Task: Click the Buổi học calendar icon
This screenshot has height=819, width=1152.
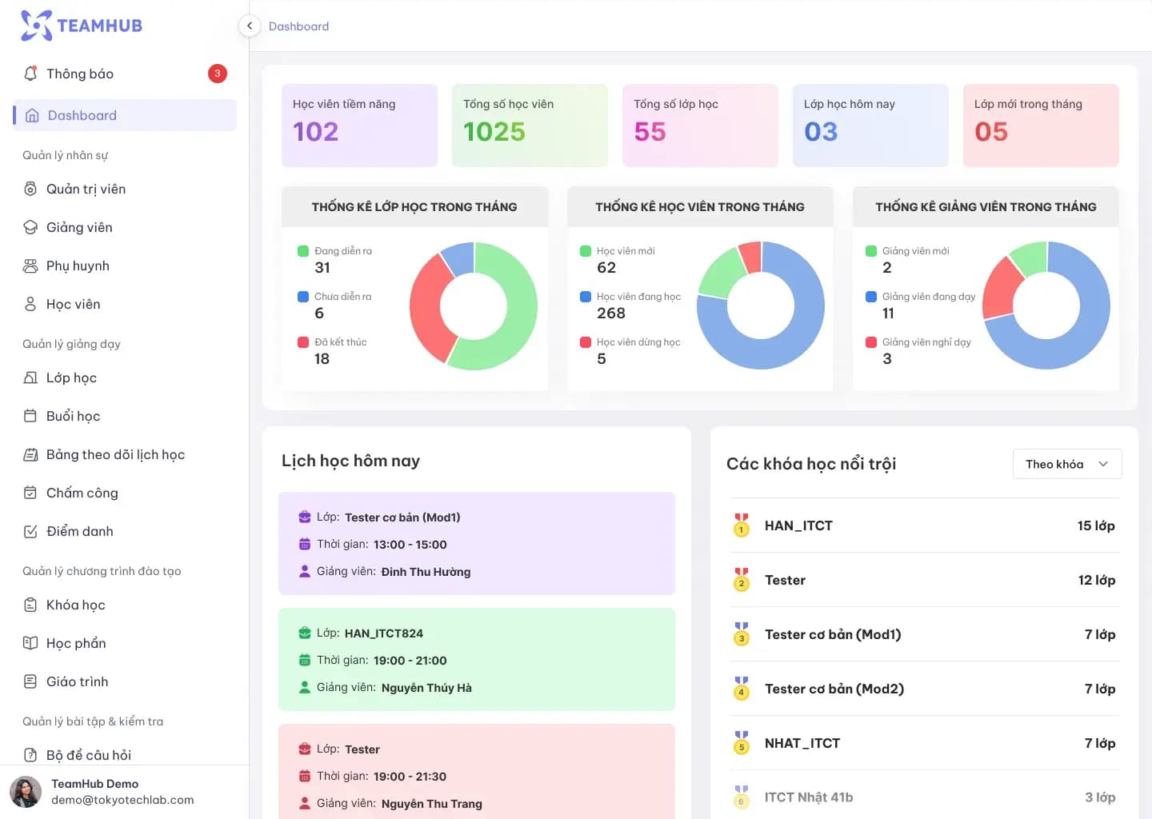Action: 30,416
